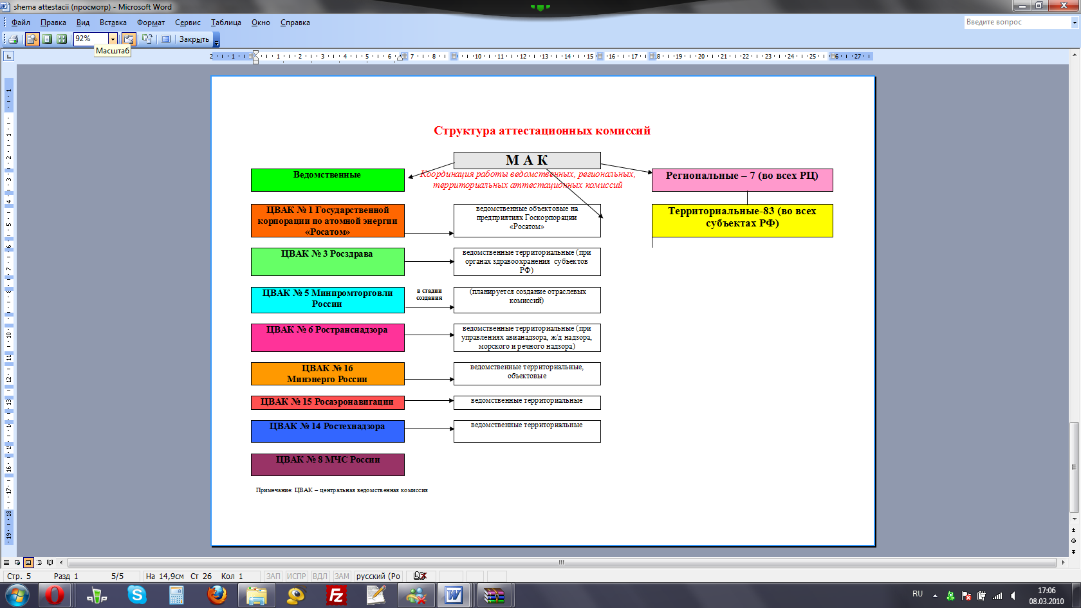This screenshot has height=608, width=1081.
Task: Click the Microsoft Word taskbar button
Action: 454,596
